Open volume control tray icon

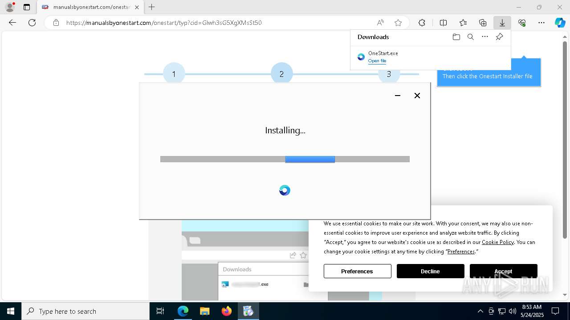point(513,311)
